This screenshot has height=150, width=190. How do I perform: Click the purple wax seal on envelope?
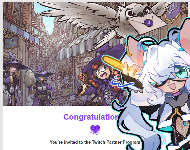point(148,22)
